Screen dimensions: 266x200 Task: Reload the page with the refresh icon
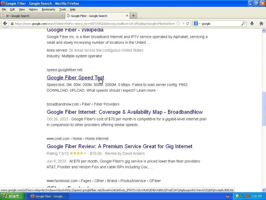tap(188, 24)
